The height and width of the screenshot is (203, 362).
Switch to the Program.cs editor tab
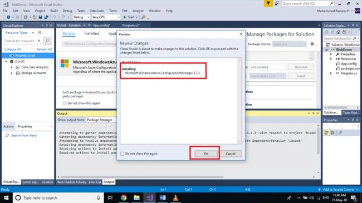coord(131,26)
